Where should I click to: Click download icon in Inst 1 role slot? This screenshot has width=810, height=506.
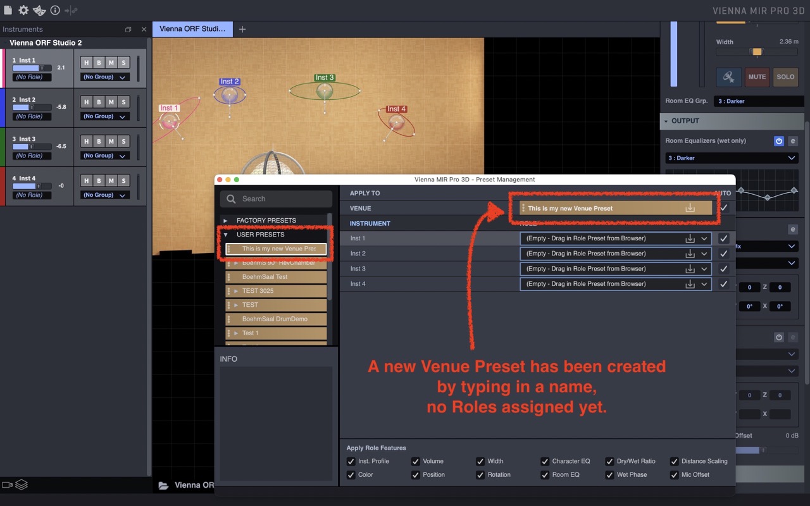[690, 238]
